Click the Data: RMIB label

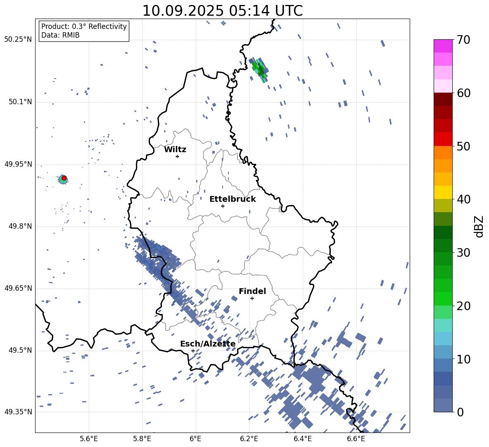[60, 35]
